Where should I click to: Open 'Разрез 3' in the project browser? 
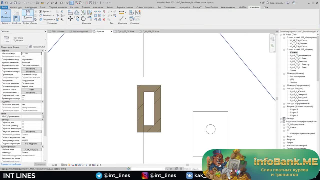pyautogui.click(x=294, y=109)
